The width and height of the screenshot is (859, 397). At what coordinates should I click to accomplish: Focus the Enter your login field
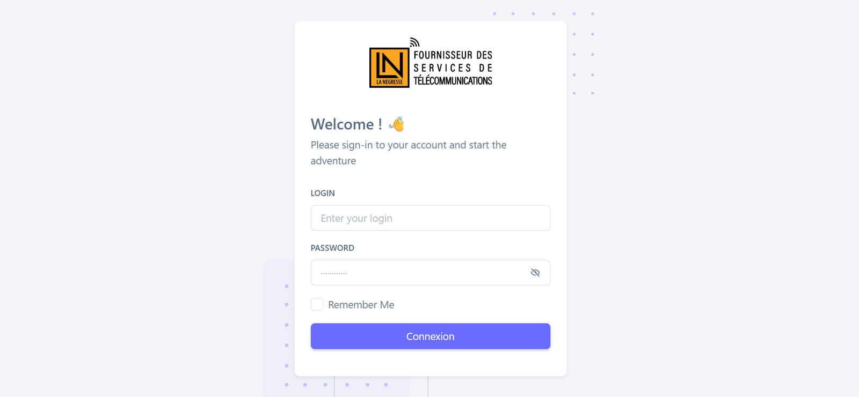(x=431, y=218)
